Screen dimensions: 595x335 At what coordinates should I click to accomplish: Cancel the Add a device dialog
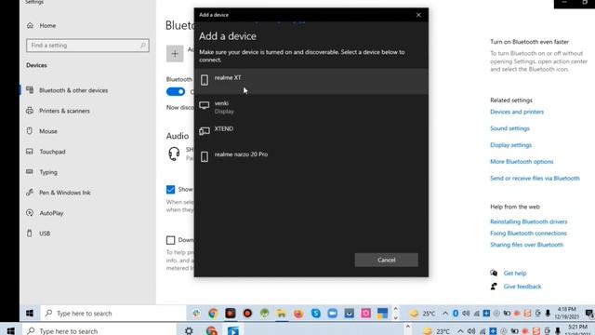(x=387, y=260)
